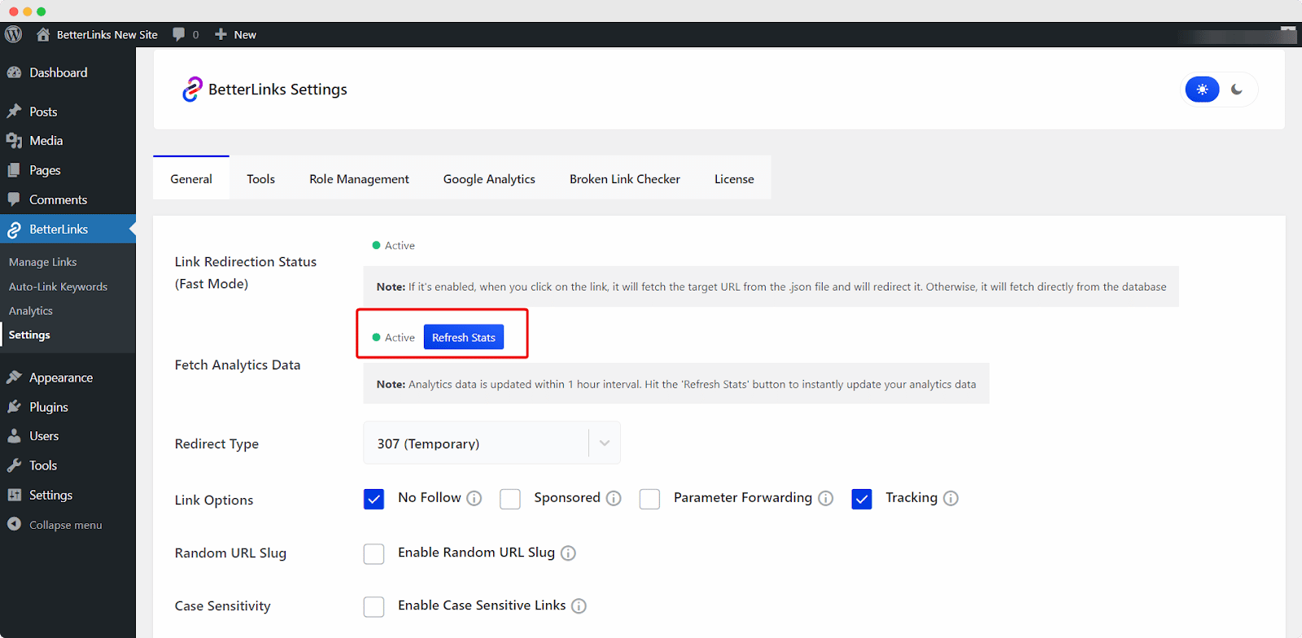Screen dimensions: 1302x638
Task: Click BetterLinks New Site title link
Action: point(107,34)
